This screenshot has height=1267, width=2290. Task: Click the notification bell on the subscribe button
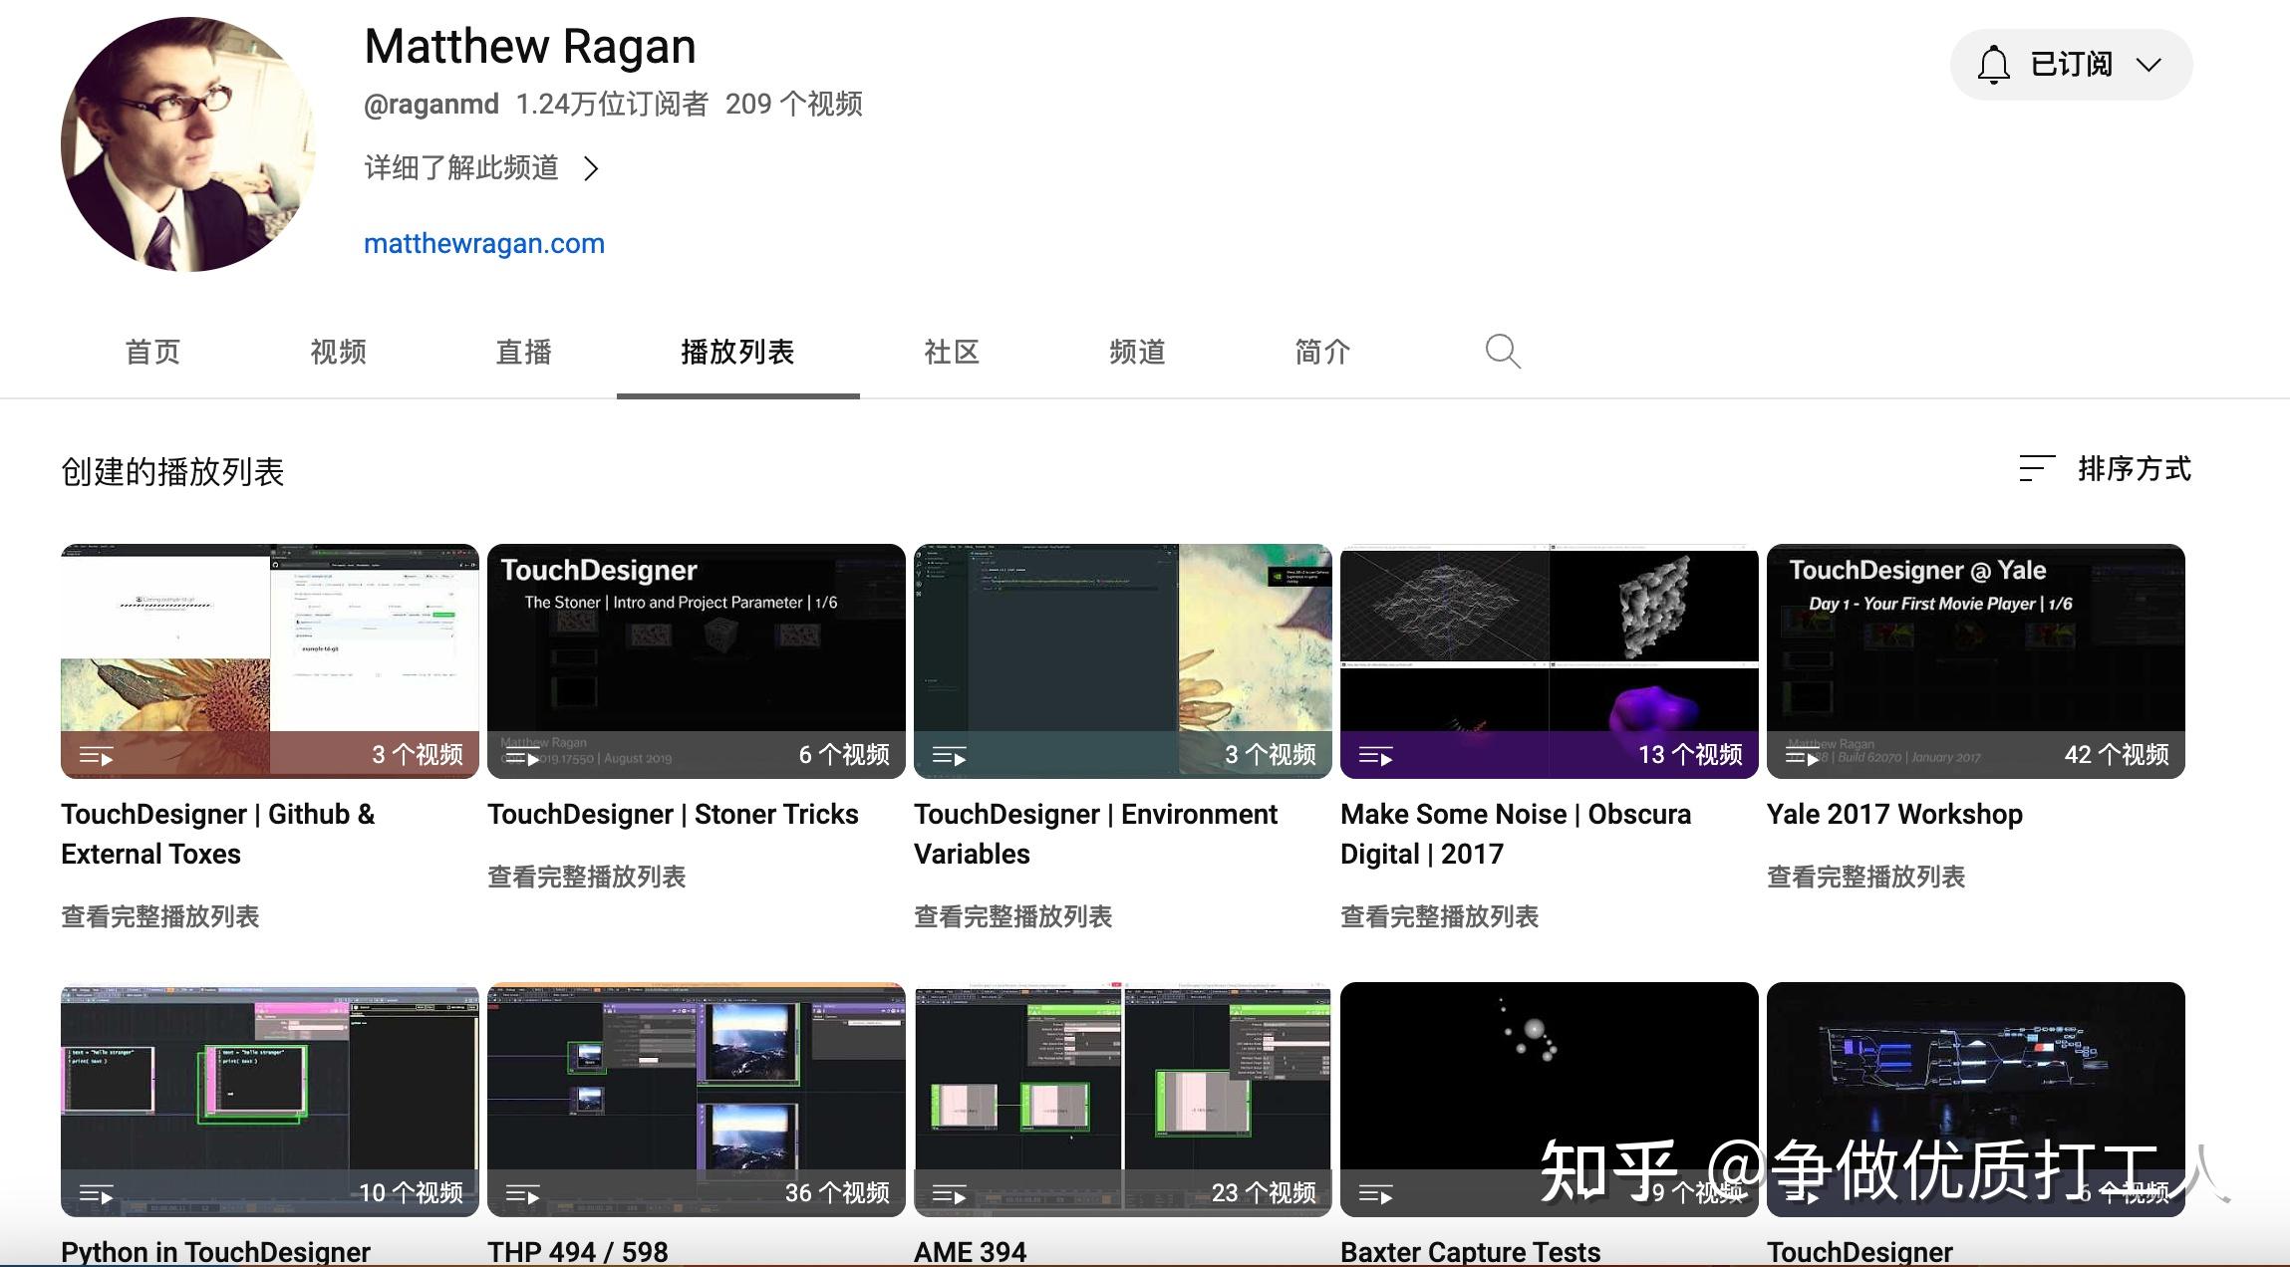click(1993, 64)
